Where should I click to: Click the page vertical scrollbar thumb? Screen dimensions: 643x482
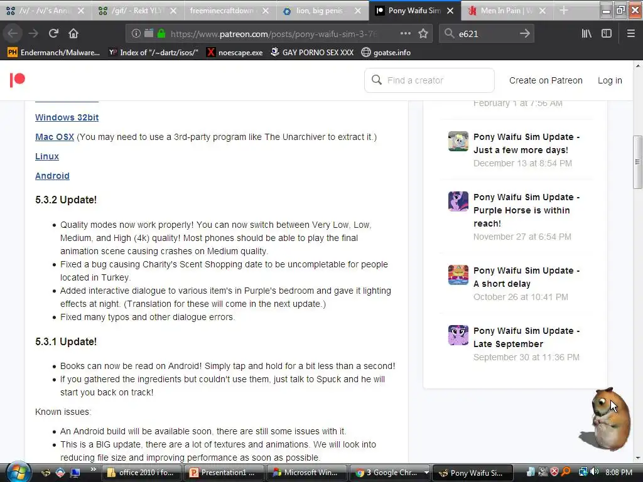pyautogui.click(x=637, y=161)
